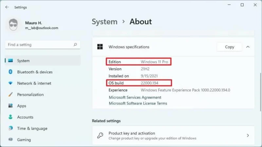
Task: Click the Bluetooth icon in sidebar
Action: pos(10,72)
